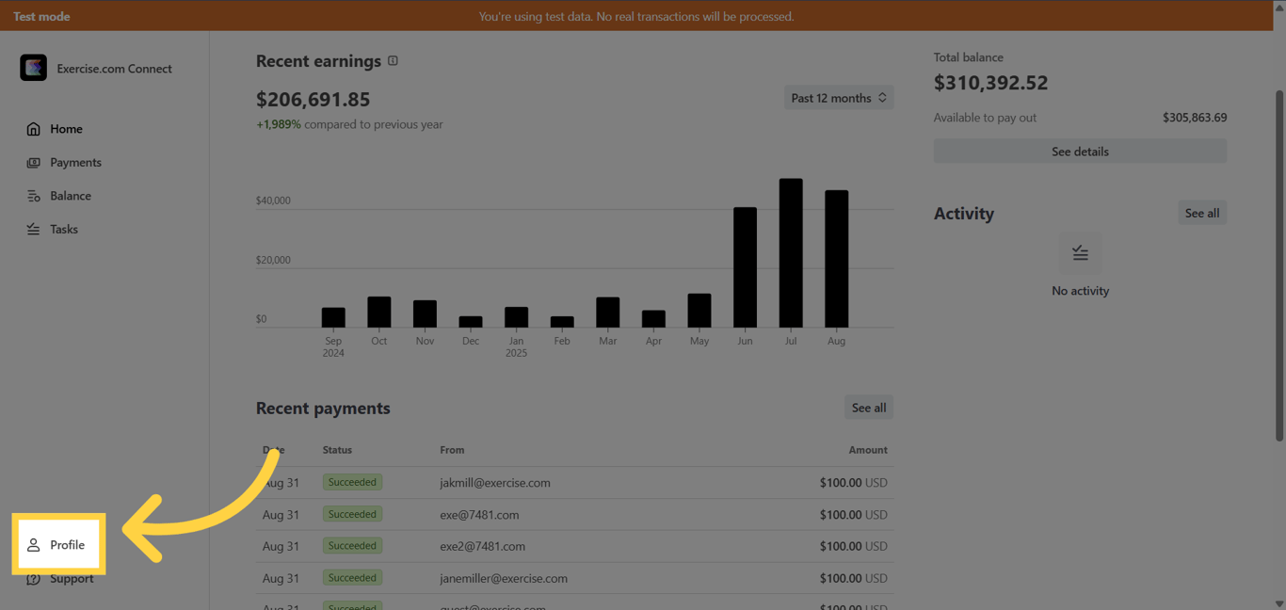This screenshot has width=1286, height=610.
Task: Click the Amount column header
Action: 868,450
